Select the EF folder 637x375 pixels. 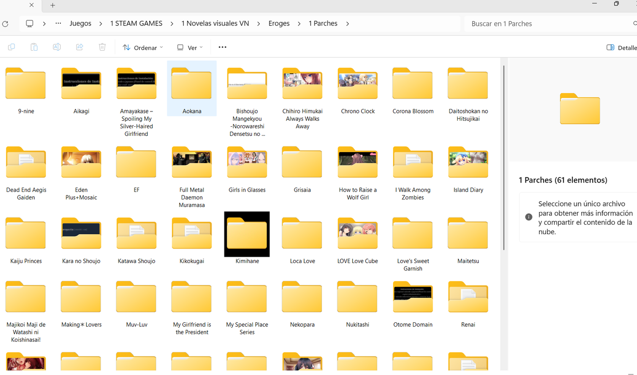(x=136, y=170)
